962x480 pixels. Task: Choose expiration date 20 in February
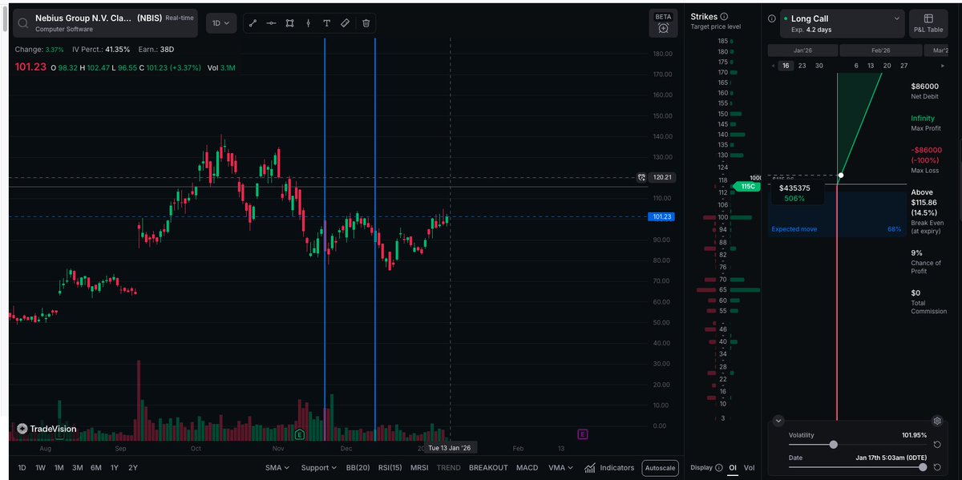pos(887,66)
